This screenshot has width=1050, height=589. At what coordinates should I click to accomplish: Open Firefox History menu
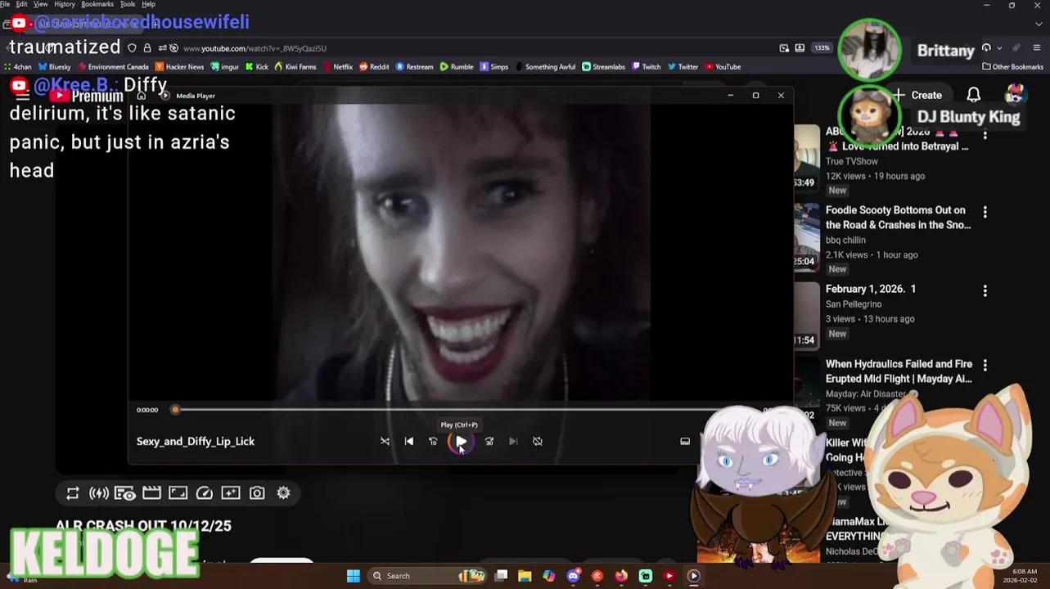[x=65, y=4]
